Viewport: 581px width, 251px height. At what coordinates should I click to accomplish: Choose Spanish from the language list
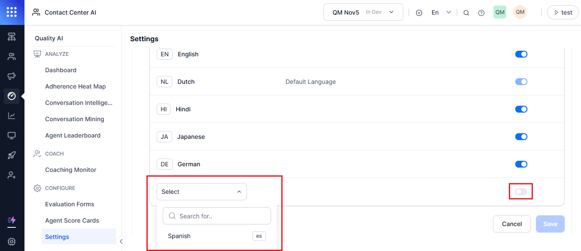pos(179,236)
